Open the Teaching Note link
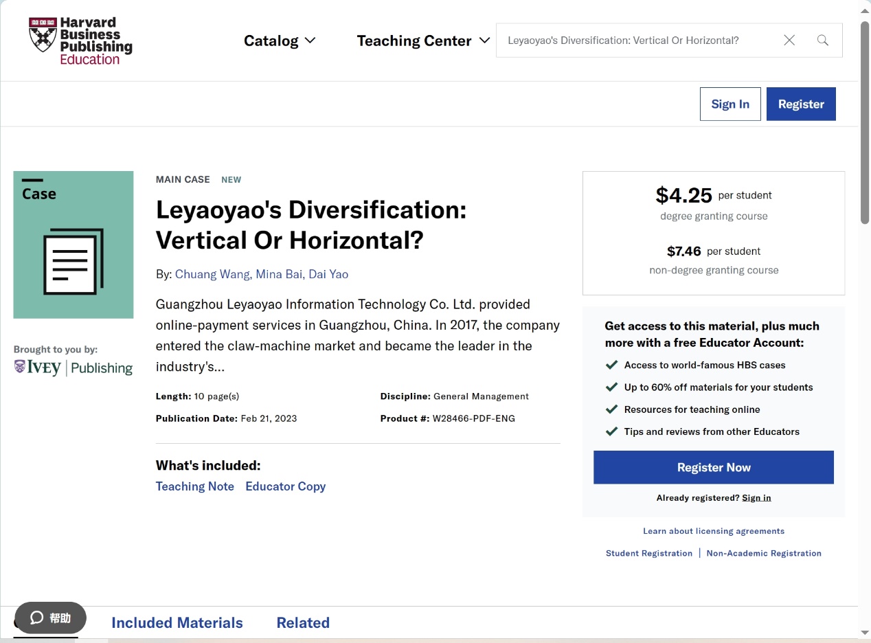The width and height of the screenshot is (871, 643). (x=195, y=486)
